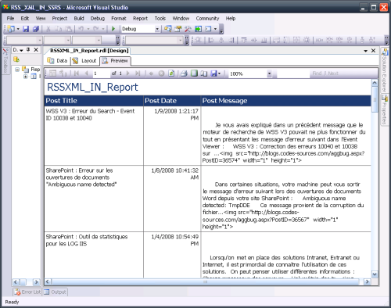Click the Export save icon in preview toolbar
391x308 pixels.
[213, 73]
